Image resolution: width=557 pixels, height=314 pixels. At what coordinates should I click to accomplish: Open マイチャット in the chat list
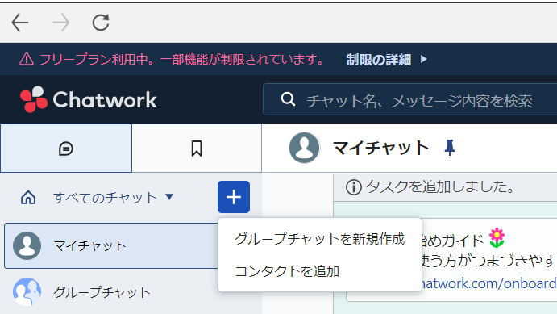(x=111, y=245)
